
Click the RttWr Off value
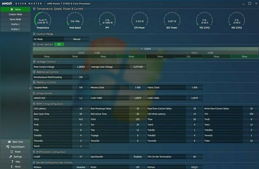[137, 167]
